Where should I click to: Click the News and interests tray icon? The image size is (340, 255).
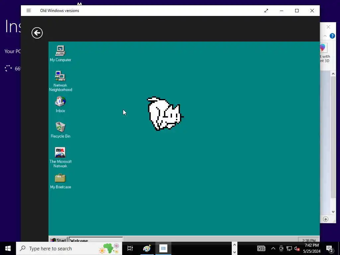tap(261, 248)
